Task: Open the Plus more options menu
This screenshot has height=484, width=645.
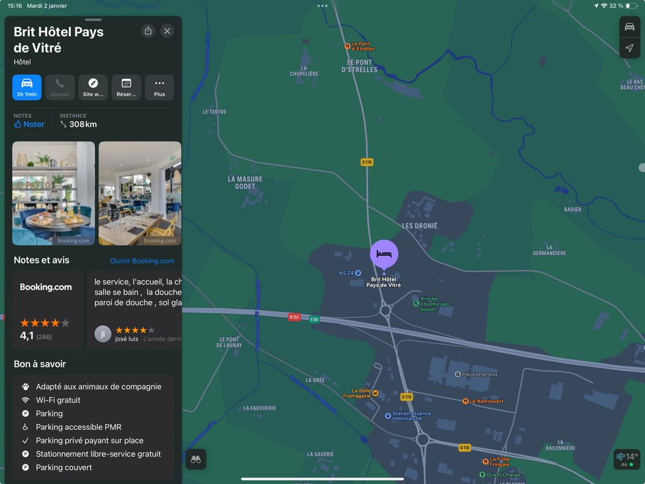Action: [159, 87]
